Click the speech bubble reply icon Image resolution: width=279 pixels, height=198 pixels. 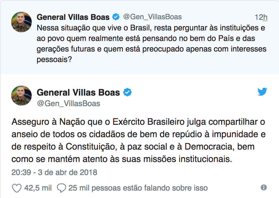[x=62, y=188]
